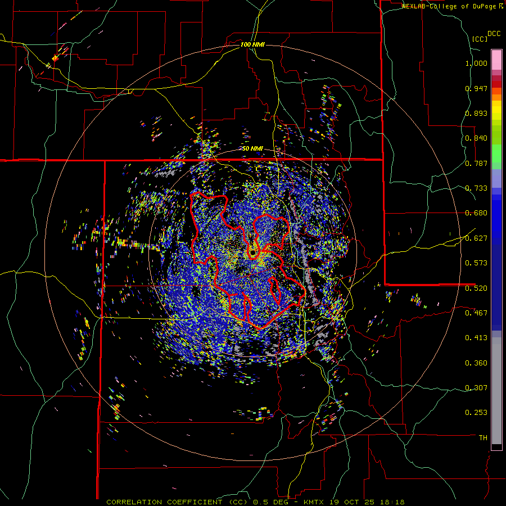Pick the 0.413 scale value
Image resolution: width=506 pixels, height=506 pixels.
(476, 338)
